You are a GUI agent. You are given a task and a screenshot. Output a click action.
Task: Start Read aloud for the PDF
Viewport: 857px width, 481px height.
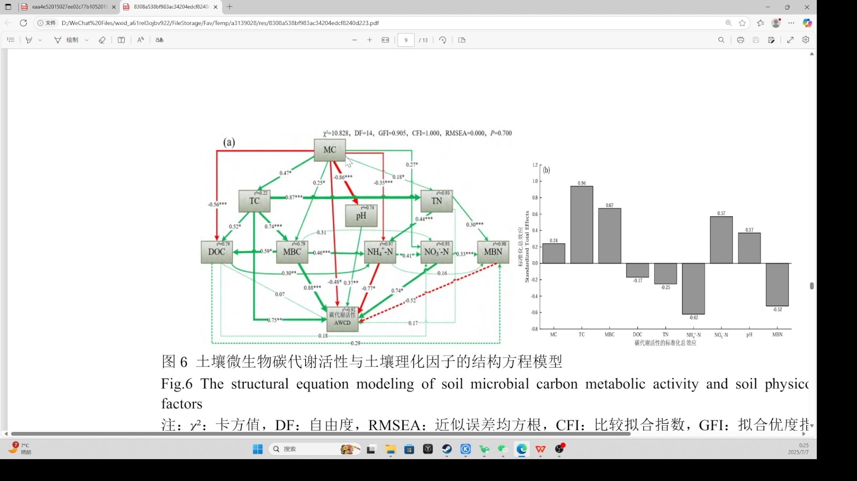coord(140,40)
